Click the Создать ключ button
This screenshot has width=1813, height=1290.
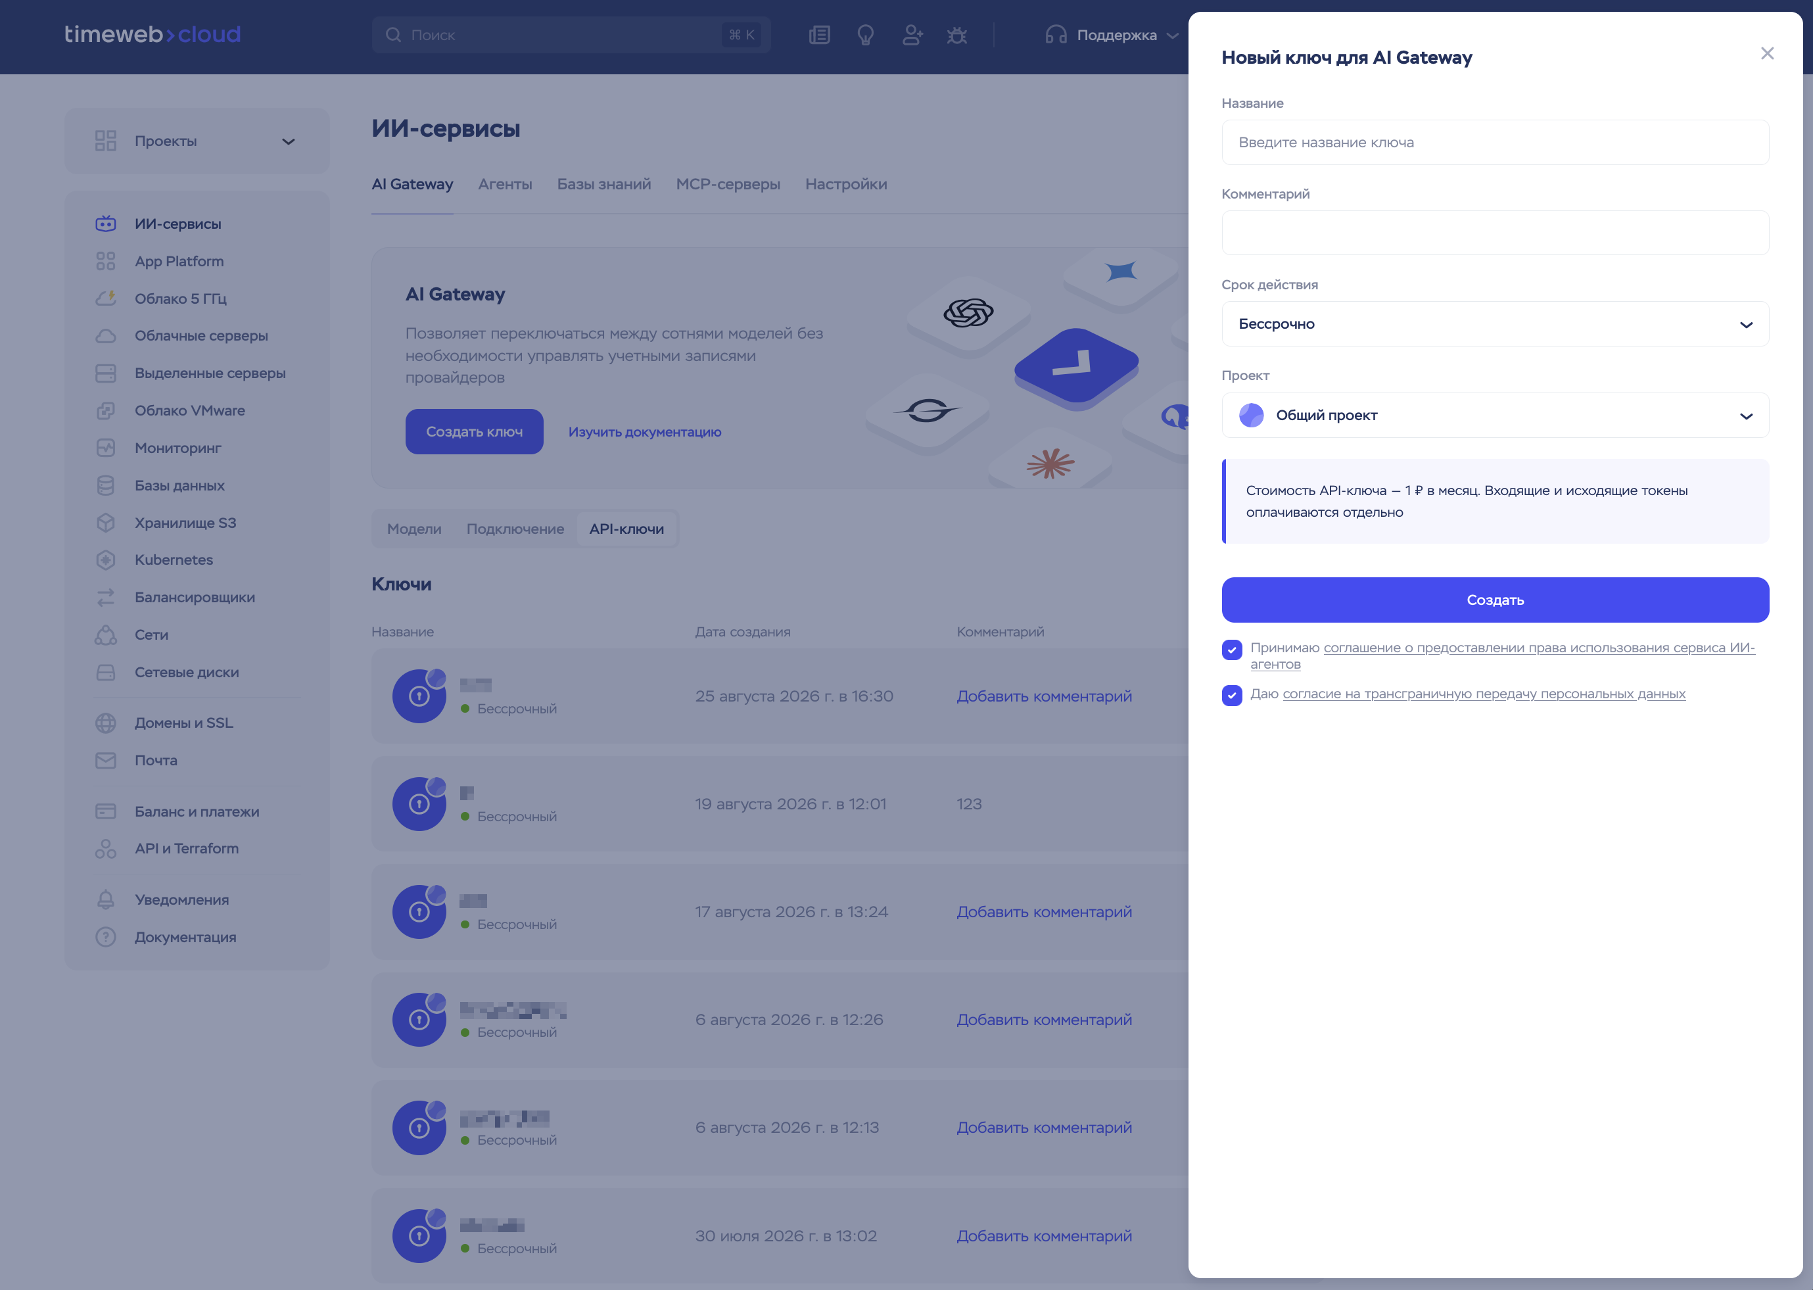coord(474,432)
